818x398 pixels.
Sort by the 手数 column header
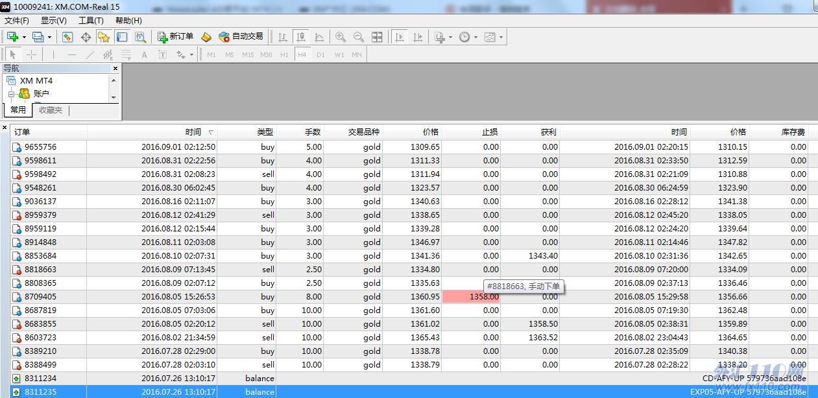point(300,132)
